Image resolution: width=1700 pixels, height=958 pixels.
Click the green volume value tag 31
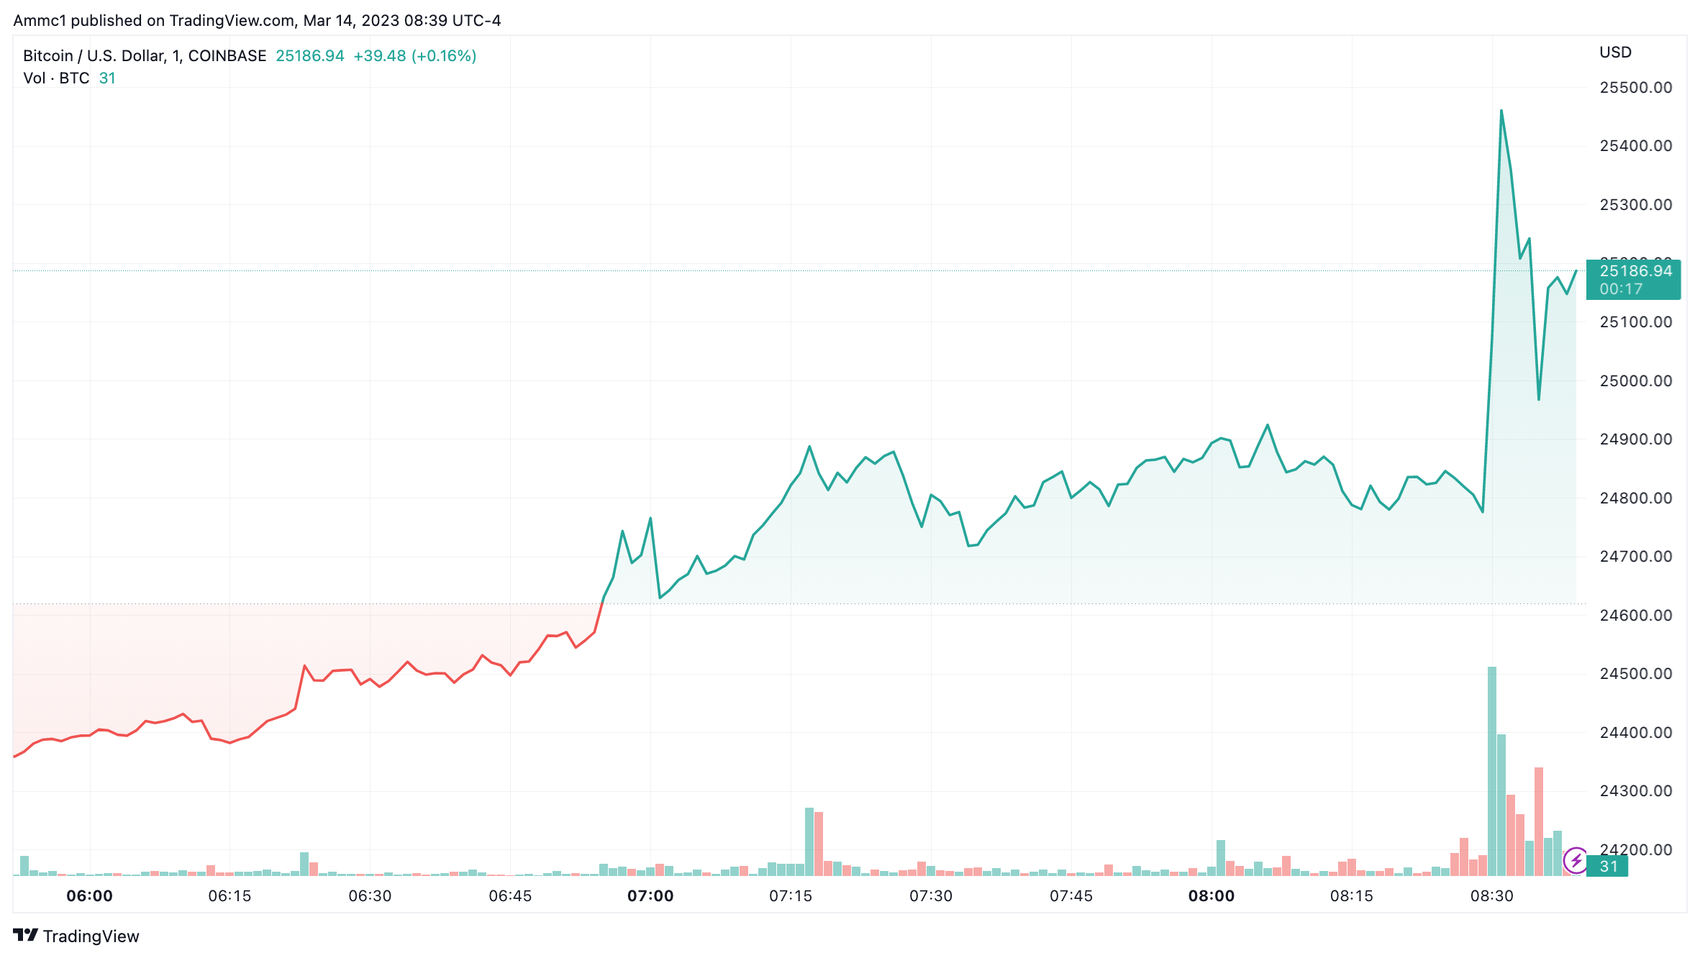(1606, 867)
